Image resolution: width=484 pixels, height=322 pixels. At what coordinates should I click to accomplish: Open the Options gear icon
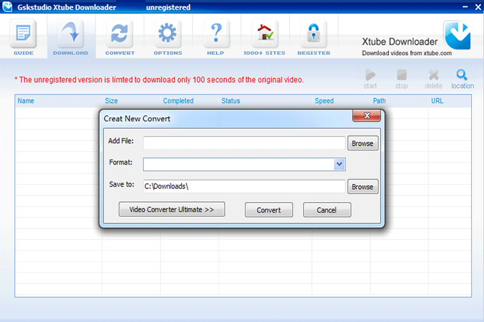pos(168,34)
